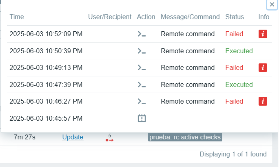279x167 pixels.
Task: Click the remote command icon at 10:52:09 PM
Action: [142, 34]
